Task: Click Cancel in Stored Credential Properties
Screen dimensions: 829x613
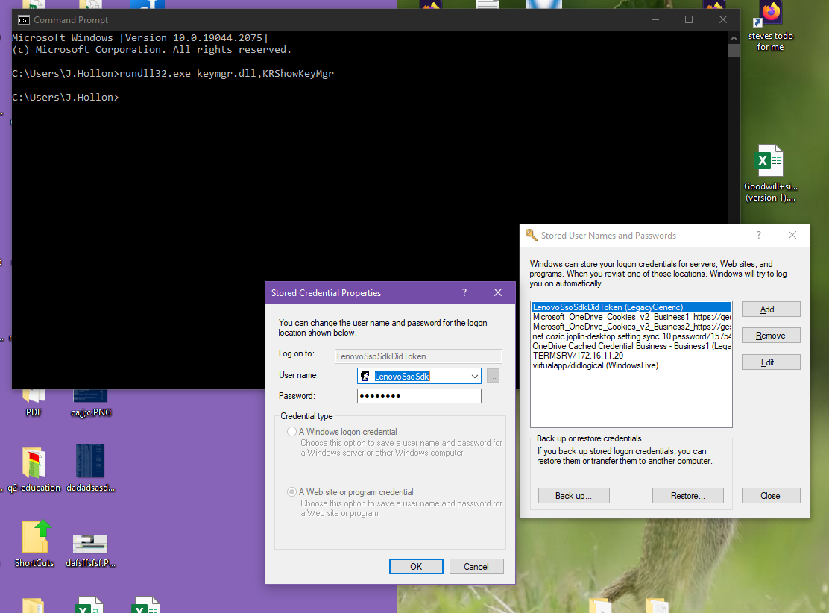Action: pos(476,567)
